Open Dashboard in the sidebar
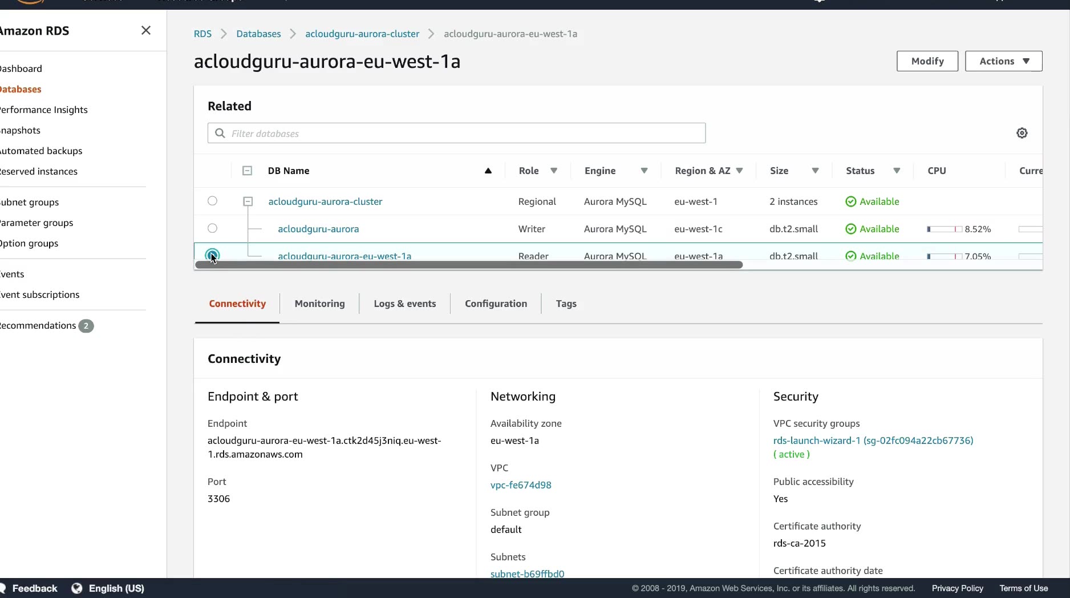Image resolution: width=1070 pixels, height=598 pixels. (x=21, y=68)
